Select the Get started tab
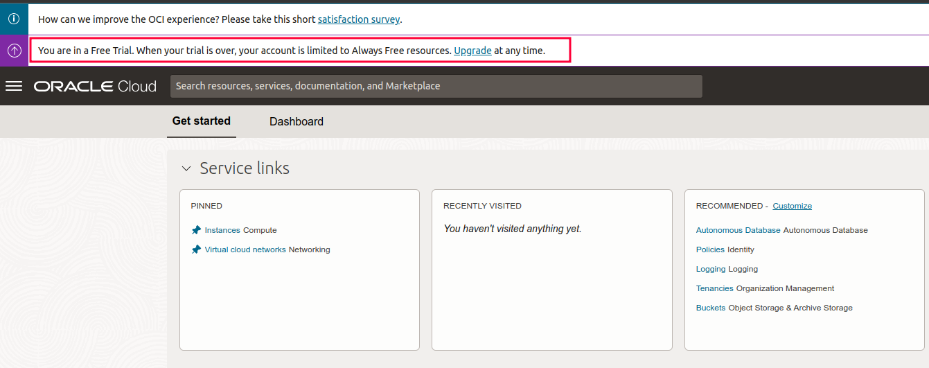The image size is (929, 368). (202, 121)
